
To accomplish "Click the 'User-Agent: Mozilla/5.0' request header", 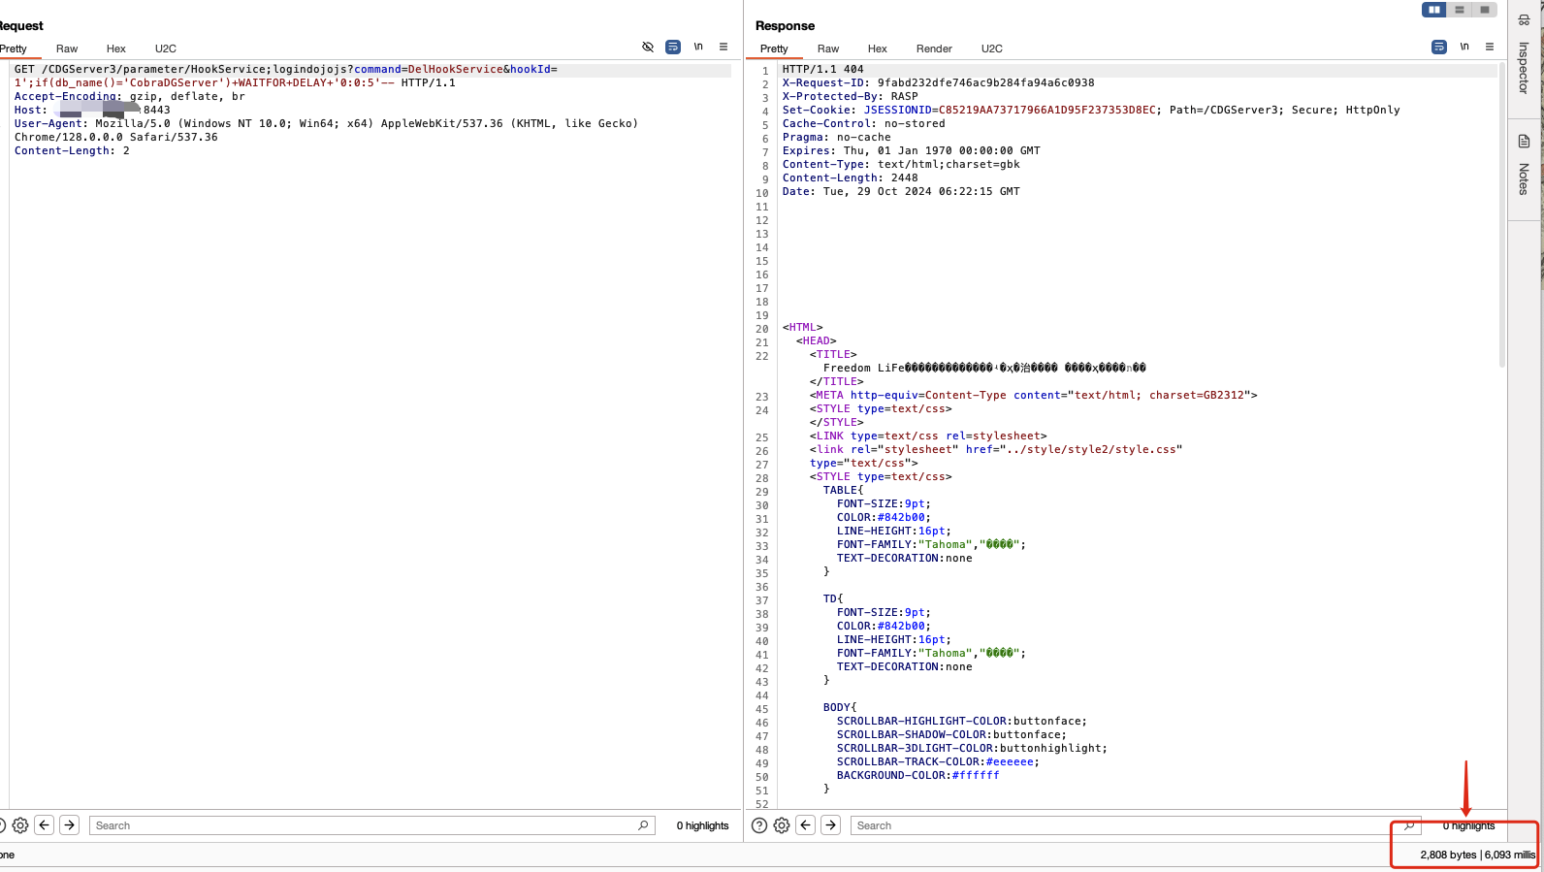I will pyautogui.click(x=326, y=123).
